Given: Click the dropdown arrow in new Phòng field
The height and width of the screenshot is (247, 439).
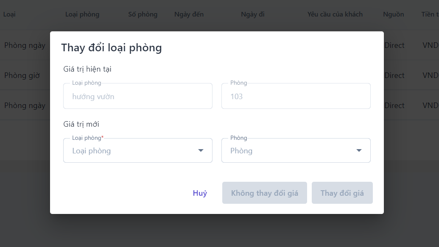Looking at the screenshot, I should pyautogui.click(x=359, y=151).
